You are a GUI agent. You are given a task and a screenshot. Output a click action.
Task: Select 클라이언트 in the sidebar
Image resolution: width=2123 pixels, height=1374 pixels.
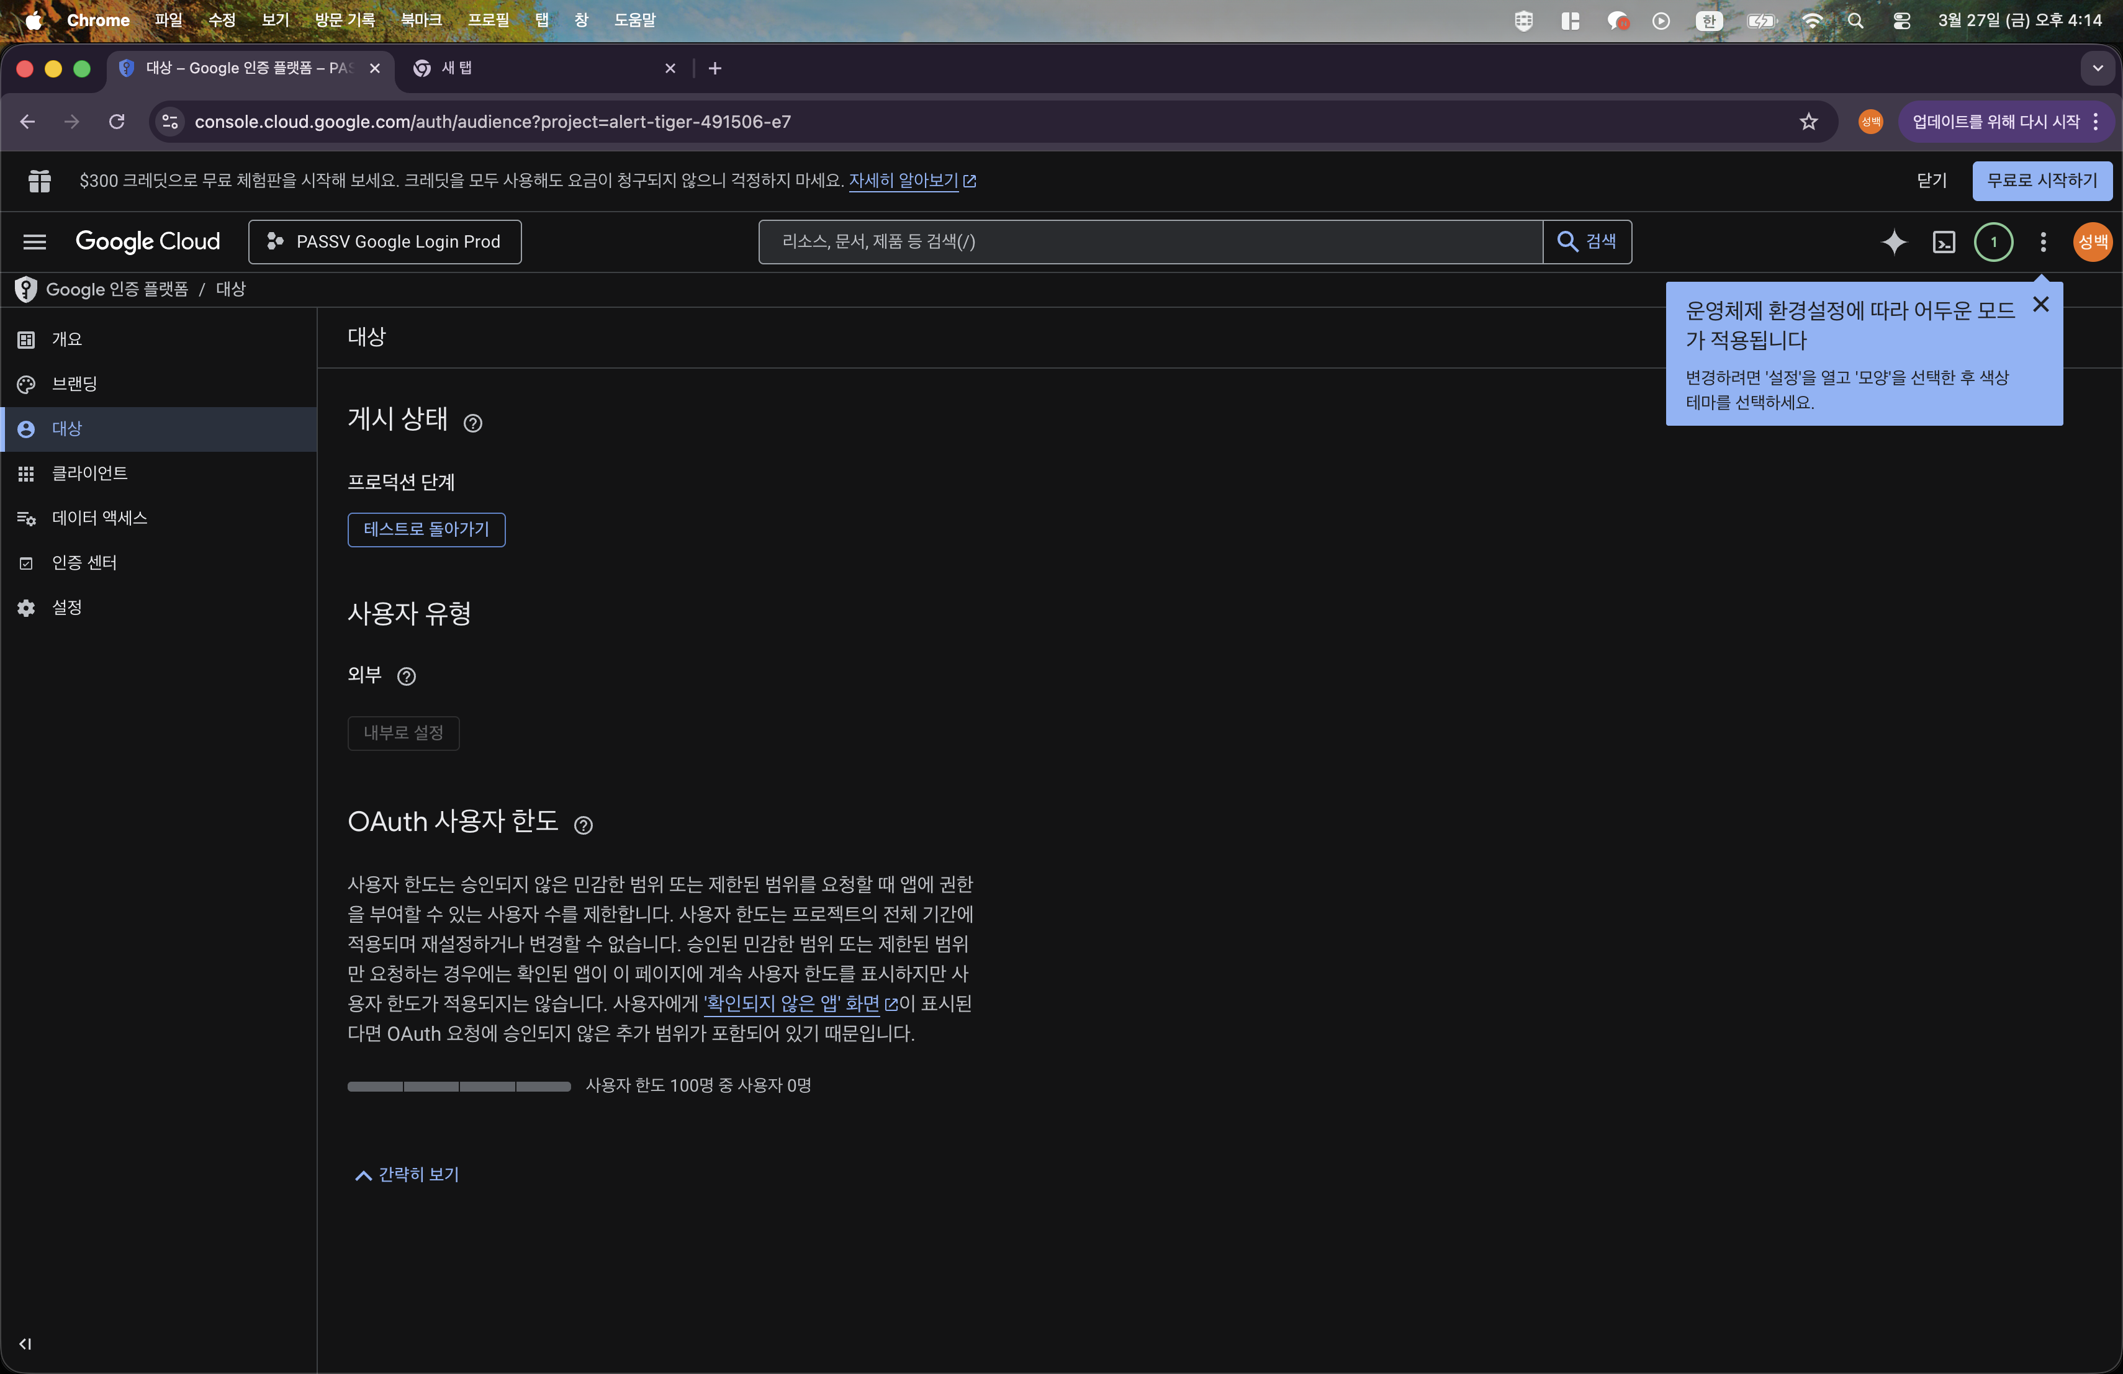click(x=89, y=474)
